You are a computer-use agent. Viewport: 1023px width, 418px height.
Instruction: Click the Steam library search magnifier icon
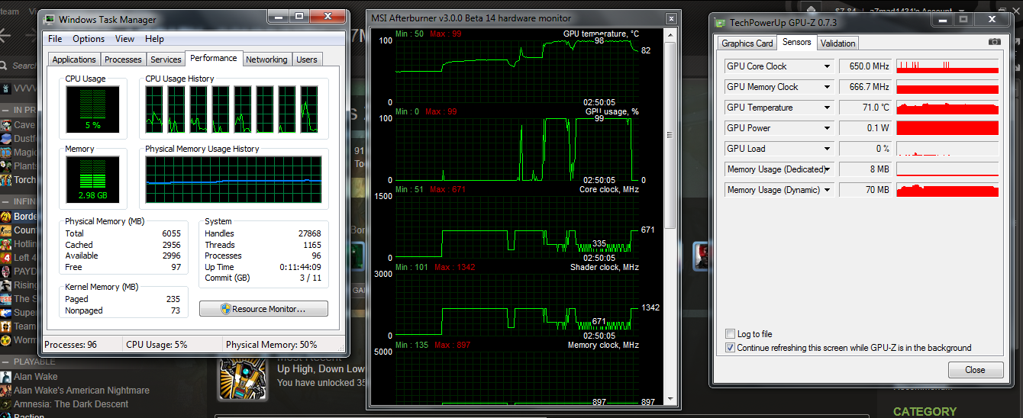(x=4, y=66)
